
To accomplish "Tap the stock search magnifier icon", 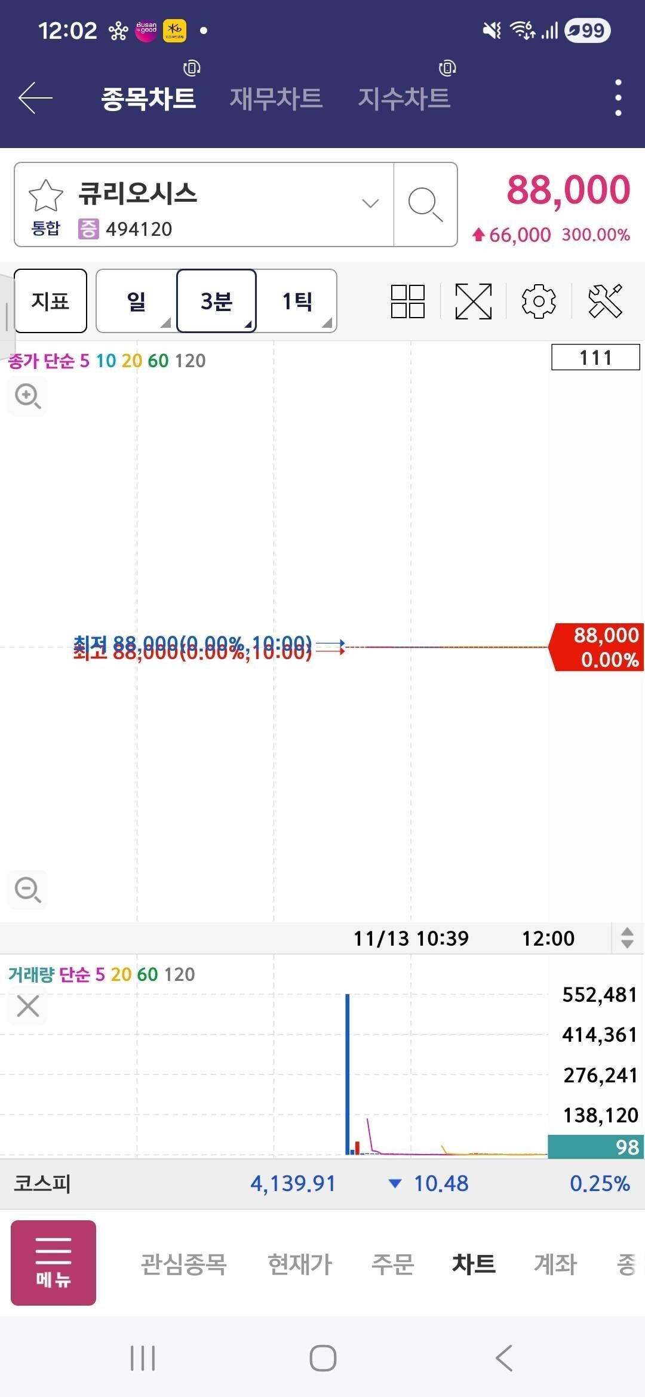I will coord(425,204).
